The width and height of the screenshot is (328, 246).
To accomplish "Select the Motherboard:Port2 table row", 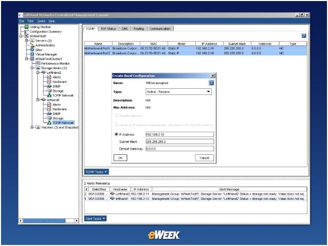I will coord(196,53).
